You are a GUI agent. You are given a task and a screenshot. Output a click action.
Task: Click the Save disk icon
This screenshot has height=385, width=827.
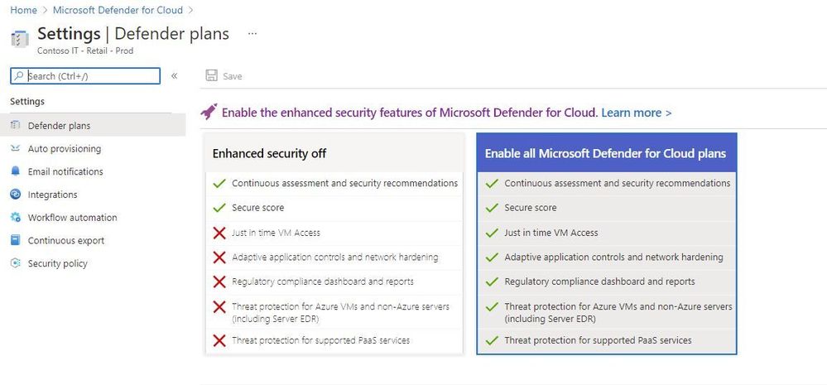tap(211, 76)
